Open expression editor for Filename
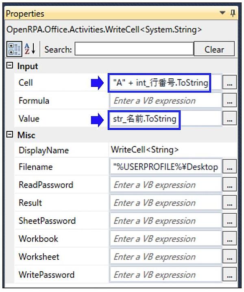 click(230, 167)
